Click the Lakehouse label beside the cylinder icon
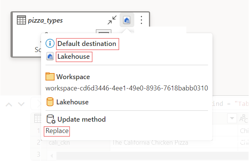This screenshot has width=249, height=162. pos(73,102)
